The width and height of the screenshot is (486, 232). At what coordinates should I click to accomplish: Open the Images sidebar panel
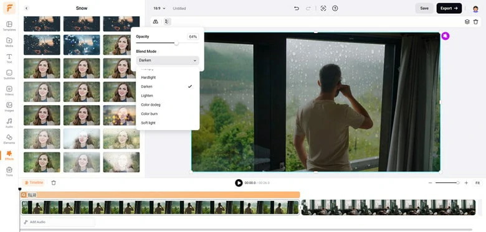pyautogui.click(x=9, y=107)
